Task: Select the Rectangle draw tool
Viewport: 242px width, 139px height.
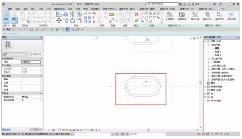Action: tap(146, 14)
